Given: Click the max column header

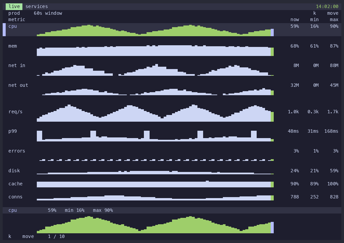Looking at the screenshot, I should pyautogui.click(x=334, y=20).
